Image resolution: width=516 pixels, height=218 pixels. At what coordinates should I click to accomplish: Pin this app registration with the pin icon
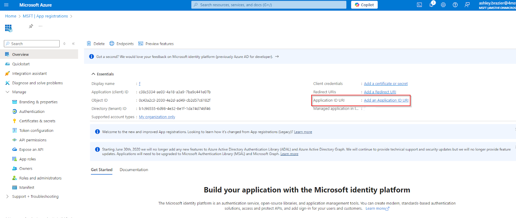[x=31, y=26]
